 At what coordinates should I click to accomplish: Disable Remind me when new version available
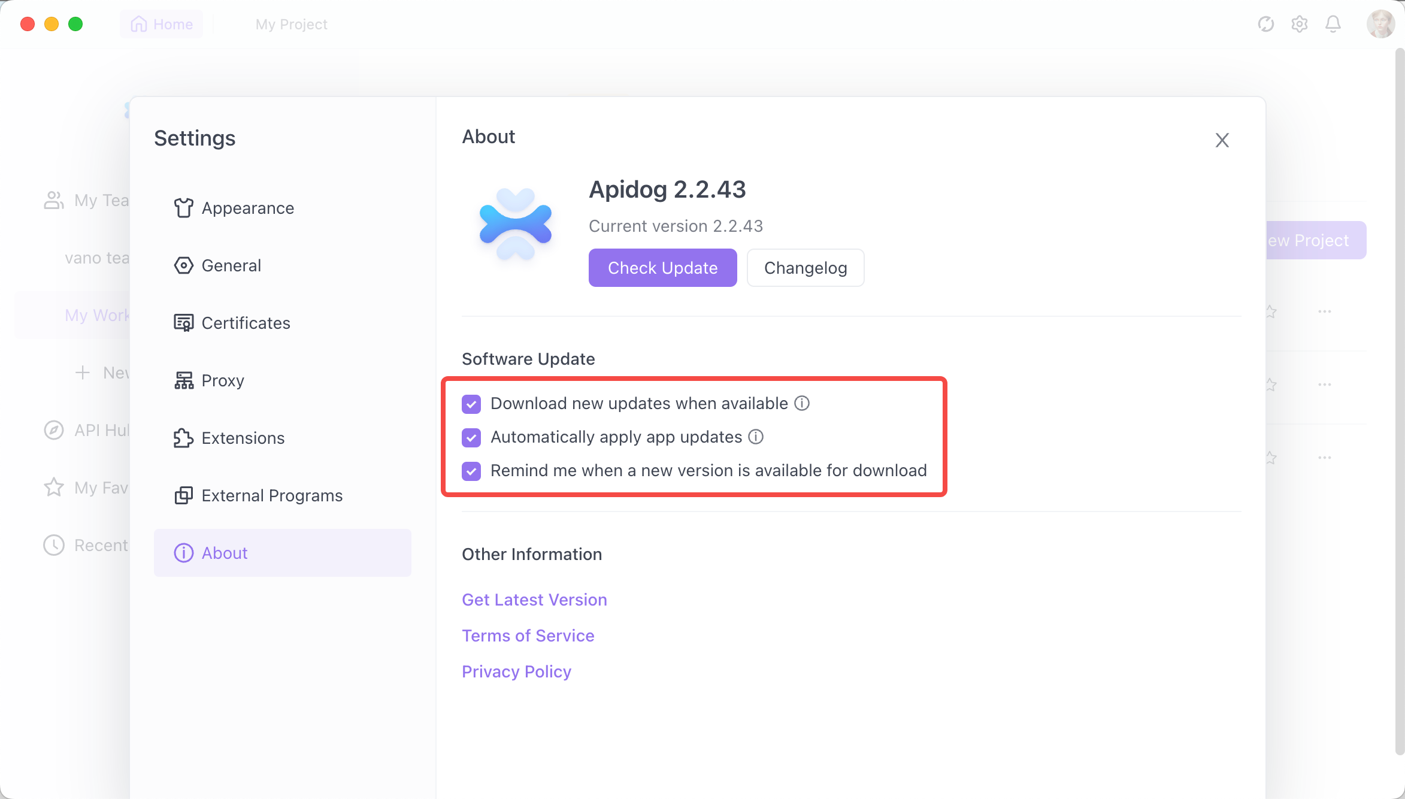[x=471, y=471]
